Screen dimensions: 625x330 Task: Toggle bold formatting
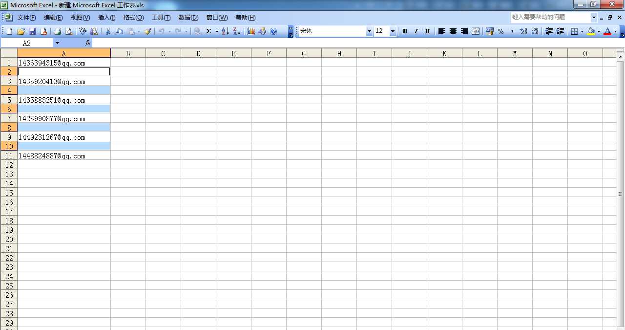405,31
